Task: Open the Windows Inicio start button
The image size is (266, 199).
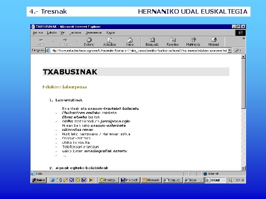Action: click(x=39, y=180)
